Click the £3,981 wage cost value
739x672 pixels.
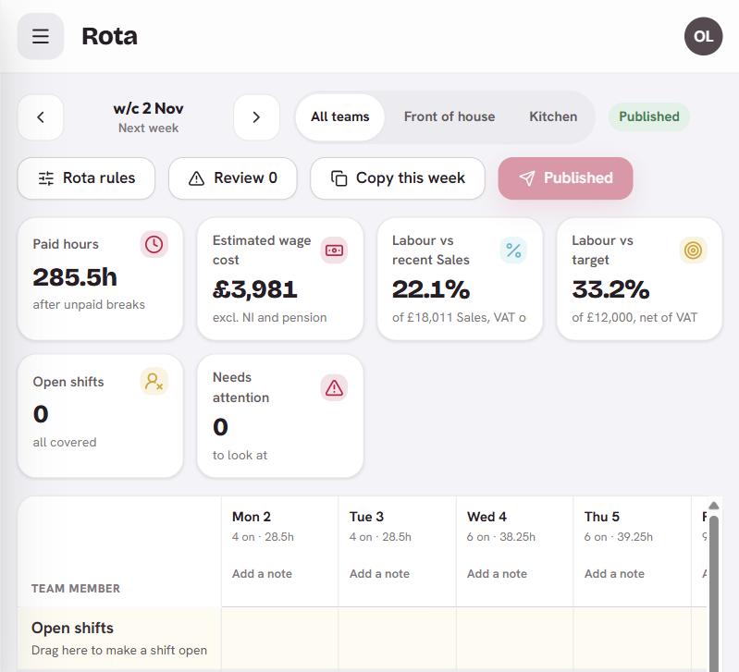click(x=255, y=289)
